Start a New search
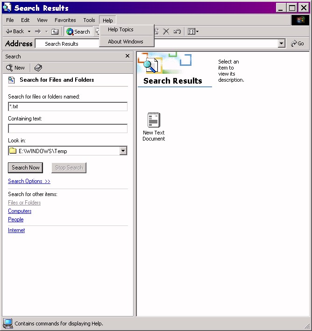Image resolution: width=312 pixels, height=331 pixels. [x=15, y=68]
